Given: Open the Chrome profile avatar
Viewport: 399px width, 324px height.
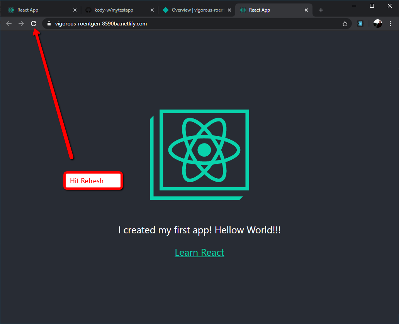Looking at the screenshot, I should click(x=378, y=24).
